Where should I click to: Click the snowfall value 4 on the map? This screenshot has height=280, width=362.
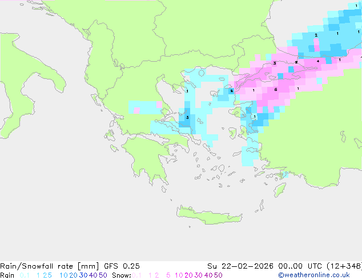point(318,61)
